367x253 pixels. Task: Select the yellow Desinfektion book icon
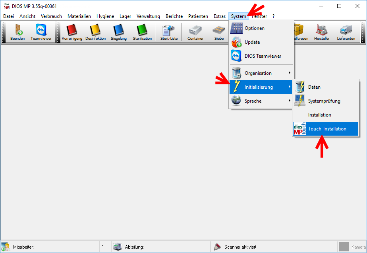pos(95,32)
